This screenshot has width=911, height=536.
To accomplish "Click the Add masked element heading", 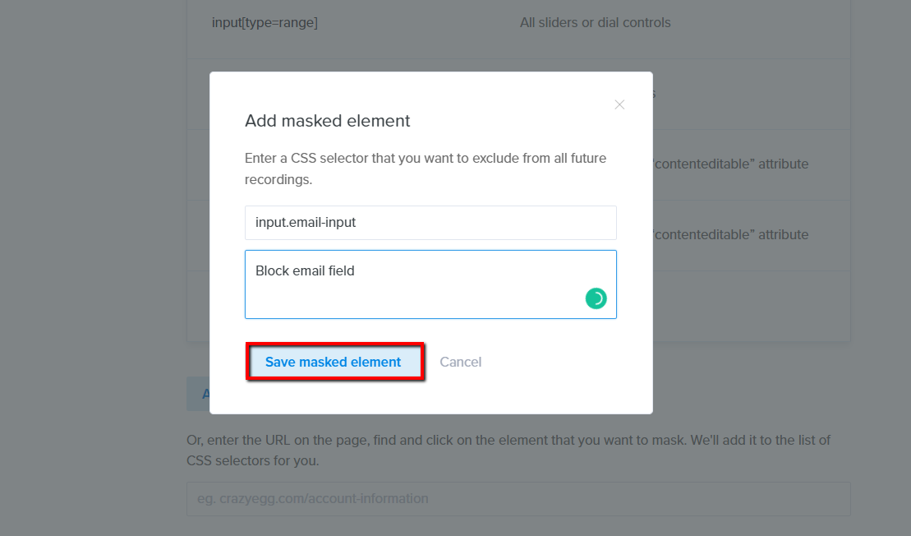I will click(327, 120).
